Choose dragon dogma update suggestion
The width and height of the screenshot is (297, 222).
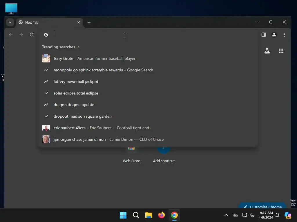point(148,105)
